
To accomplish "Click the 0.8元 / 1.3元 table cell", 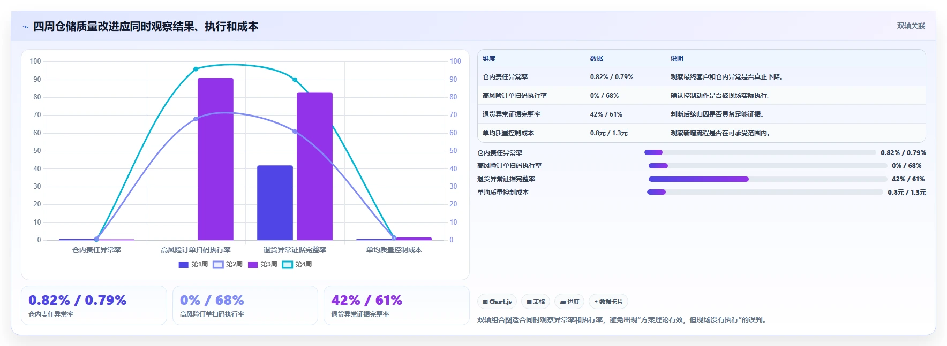I will 609,133.
